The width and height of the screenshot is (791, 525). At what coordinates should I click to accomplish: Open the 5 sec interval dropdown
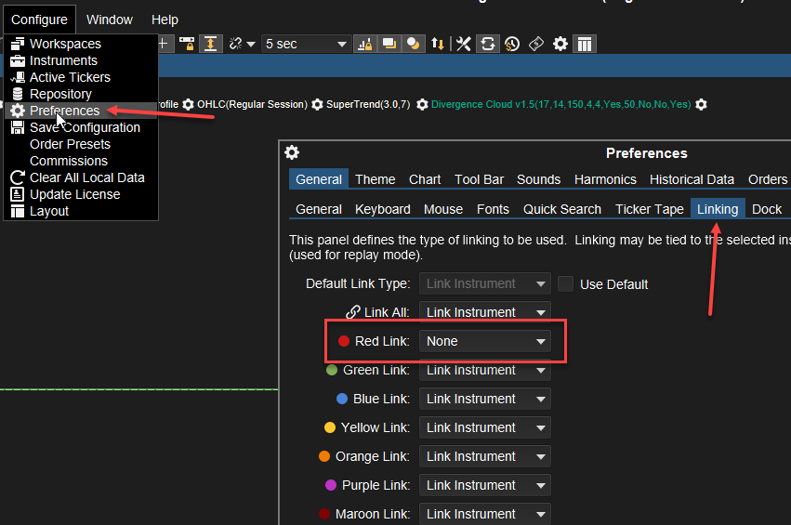click(x=305, y=44)
